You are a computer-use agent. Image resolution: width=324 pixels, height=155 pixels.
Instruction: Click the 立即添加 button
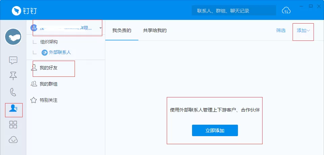click(215, 130)
